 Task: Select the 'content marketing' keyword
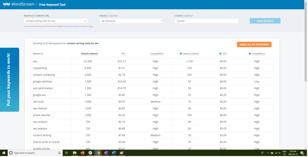coord(44,75)
